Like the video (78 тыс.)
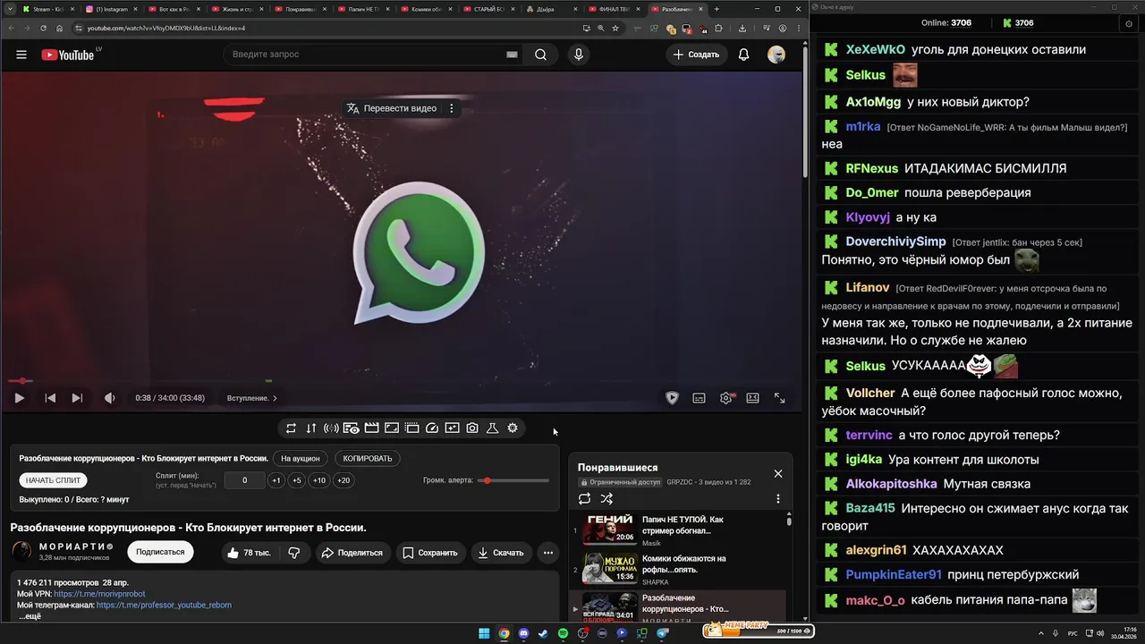Screen dimensions: 1145x644 point(248,553)
